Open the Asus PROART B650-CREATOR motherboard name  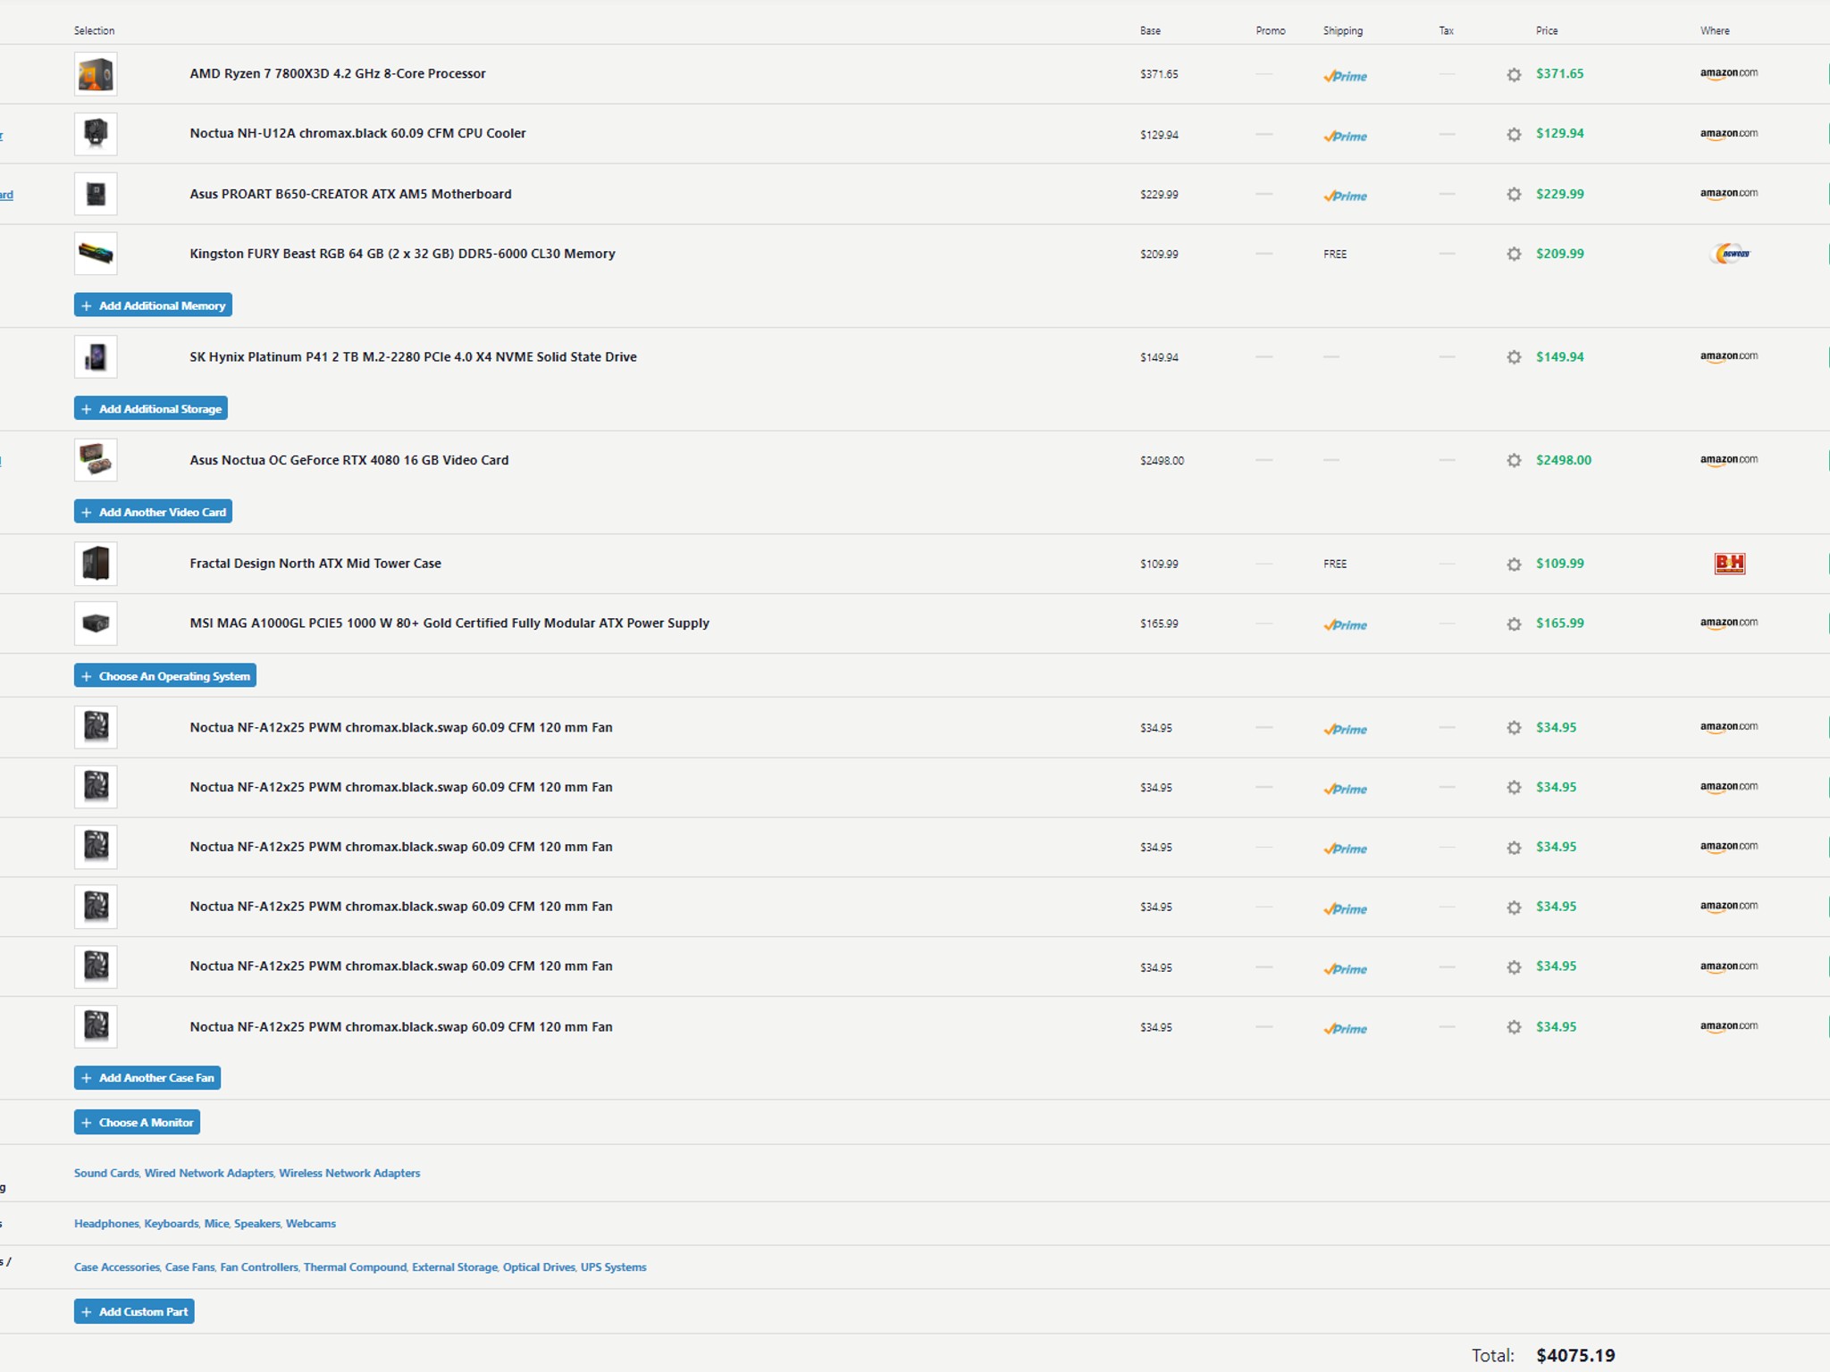[x=350, y=194]
